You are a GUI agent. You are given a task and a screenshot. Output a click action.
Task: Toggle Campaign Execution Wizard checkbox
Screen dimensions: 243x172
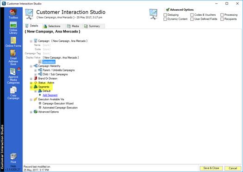pos(40,103)
